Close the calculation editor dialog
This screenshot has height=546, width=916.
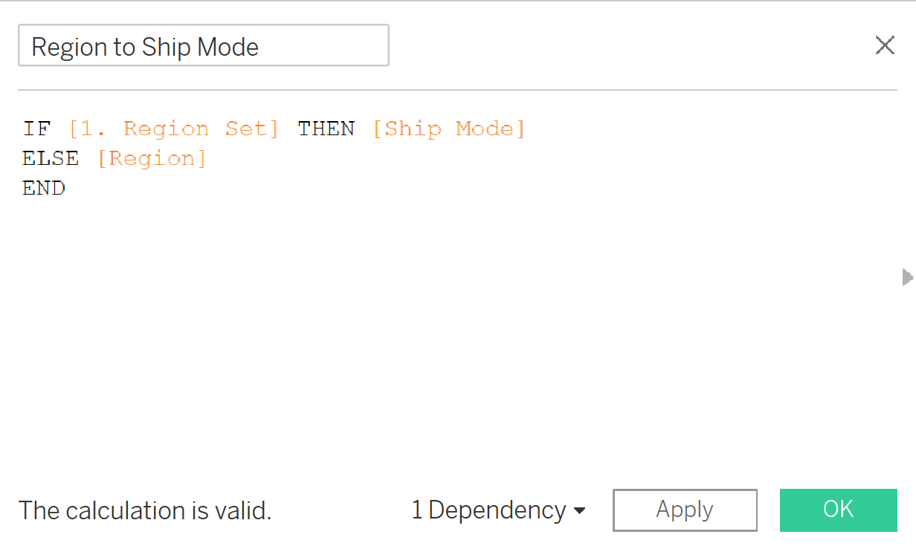point(885,45)
